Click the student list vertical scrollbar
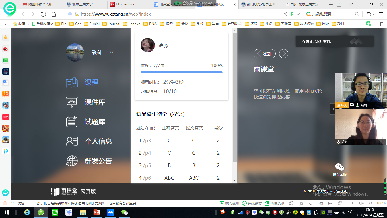The width and height of the screenshot is (387, 218). pos(235,97)
